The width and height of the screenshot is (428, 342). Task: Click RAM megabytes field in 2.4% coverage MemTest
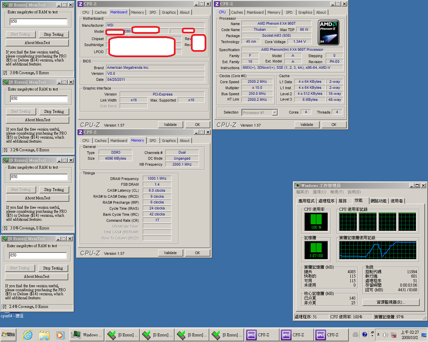click(x=38, y=255)
